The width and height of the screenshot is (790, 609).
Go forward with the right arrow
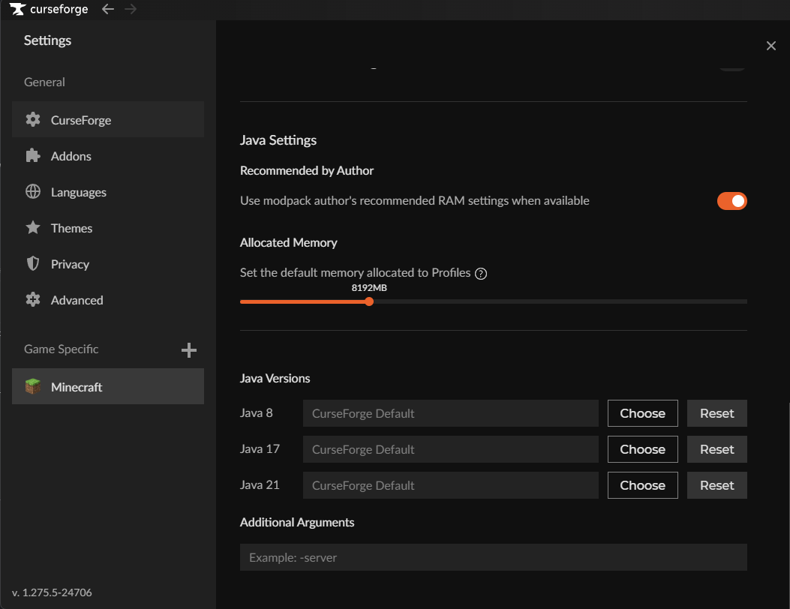point(131,9)
